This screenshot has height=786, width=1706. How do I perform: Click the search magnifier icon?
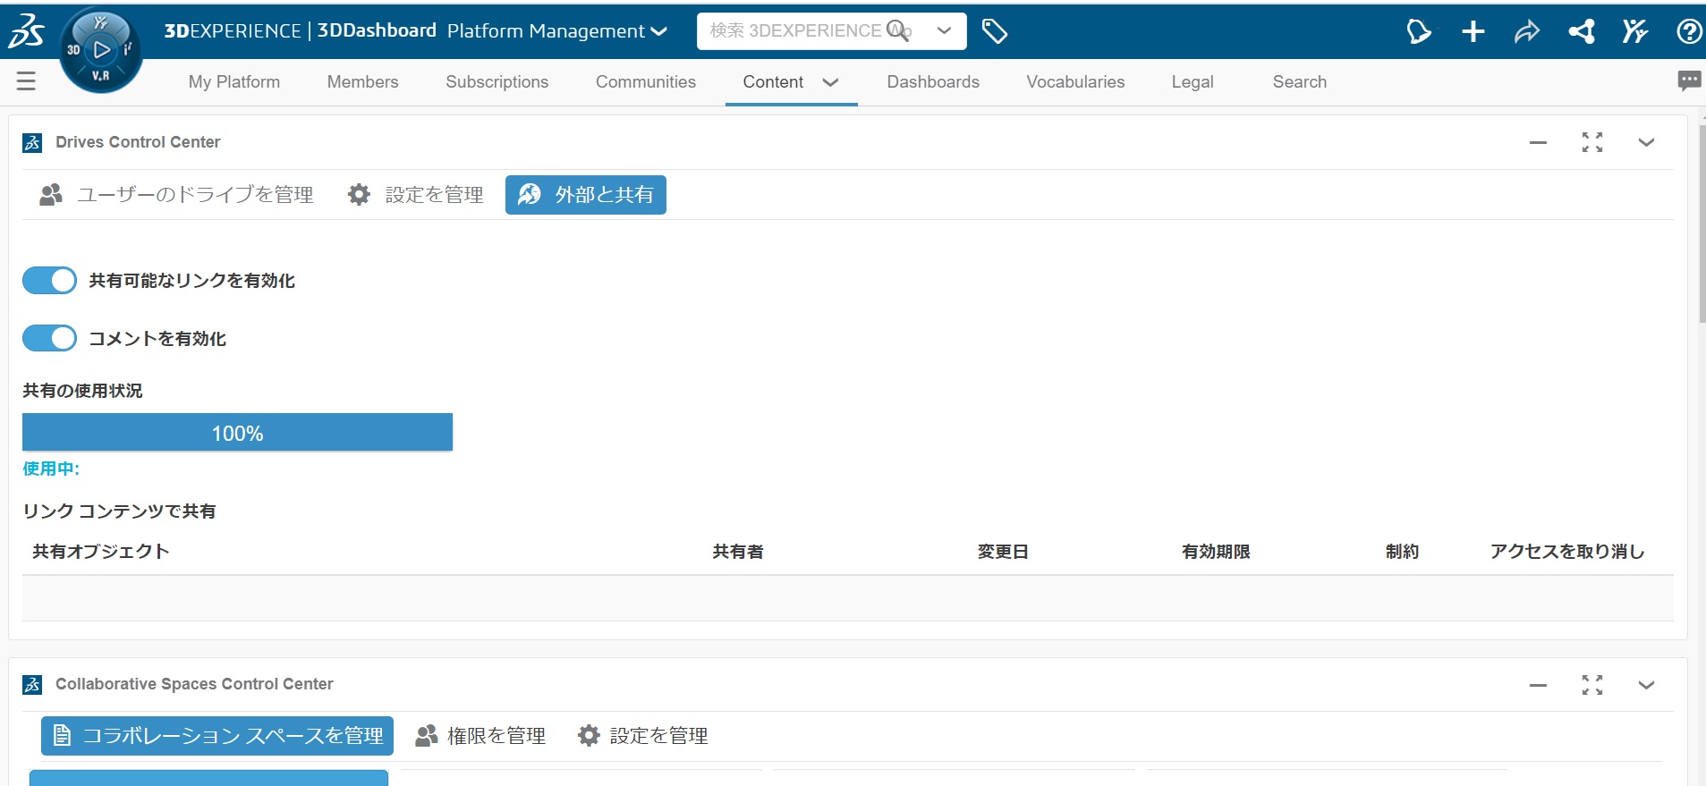[898, 31]
